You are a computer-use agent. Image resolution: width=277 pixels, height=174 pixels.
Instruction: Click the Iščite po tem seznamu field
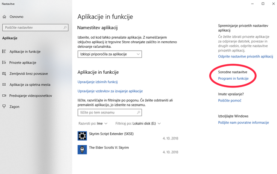pos(110,112)
